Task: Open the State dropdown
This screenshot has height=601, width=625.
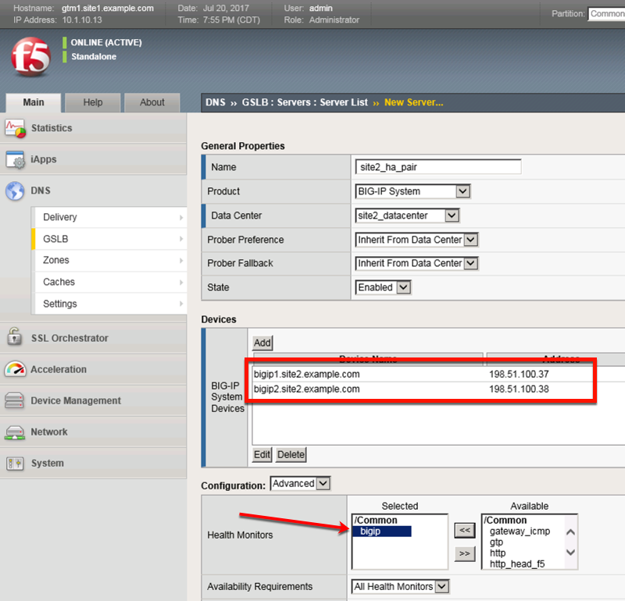Action: pyautogui.click(x=383, y=287)
